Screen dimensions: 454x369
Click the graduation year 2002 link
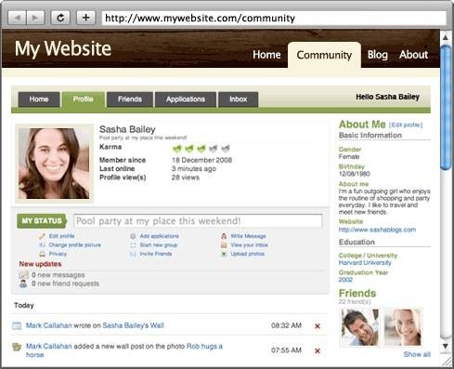tap(345, 280)
